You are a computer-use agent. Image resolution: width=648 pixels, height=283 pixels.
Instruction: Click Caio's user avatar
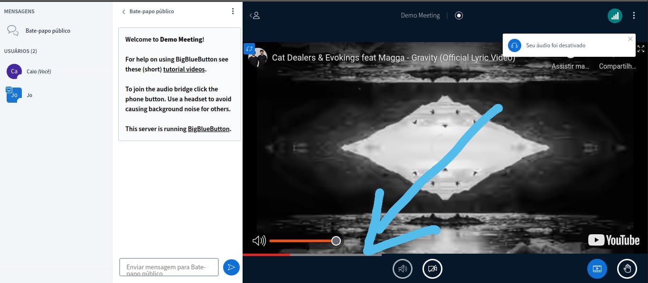[x=14, y=71]
